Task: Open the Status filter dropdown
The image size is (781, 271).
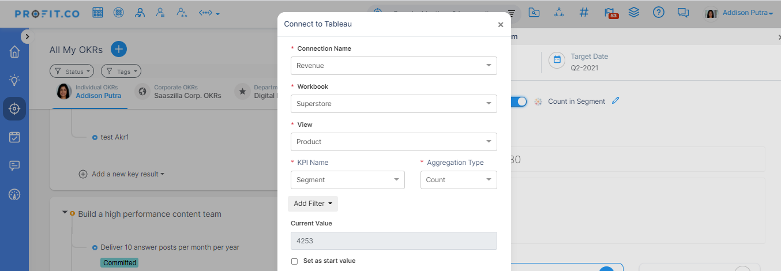Action: [x=73, y=71]
